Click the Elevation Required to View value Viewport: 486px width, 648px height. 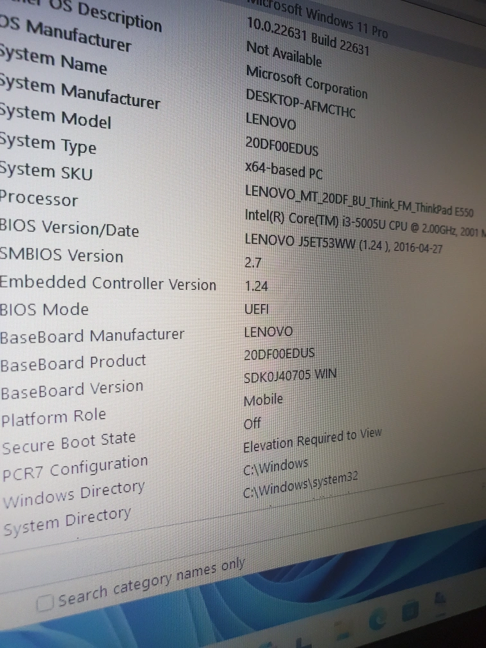click(312, 440)
